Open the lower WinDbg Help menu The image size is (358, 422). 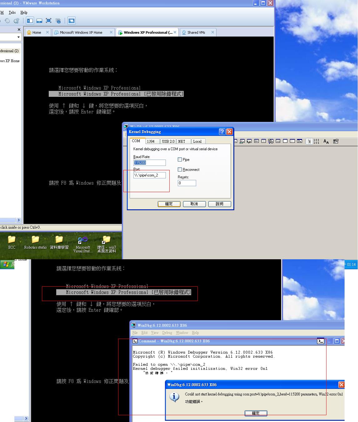(195, 333)
